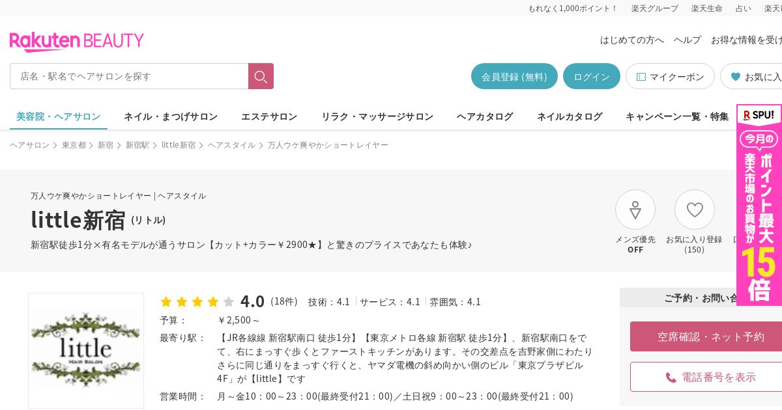This screenshot has height=410, width=782.
Task: Click the little新宿 breadcrumb link
Action: point(179,145)
